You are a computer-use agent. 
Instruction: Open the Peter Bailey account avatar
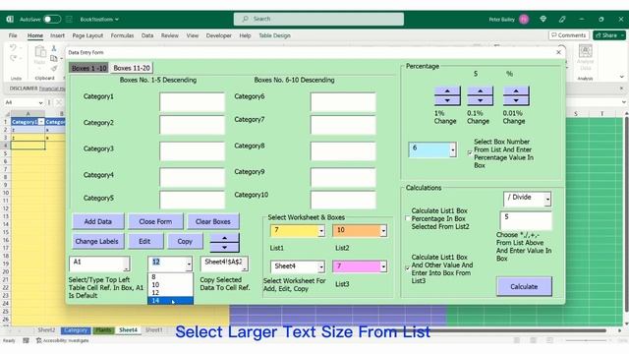pos(524,19)
